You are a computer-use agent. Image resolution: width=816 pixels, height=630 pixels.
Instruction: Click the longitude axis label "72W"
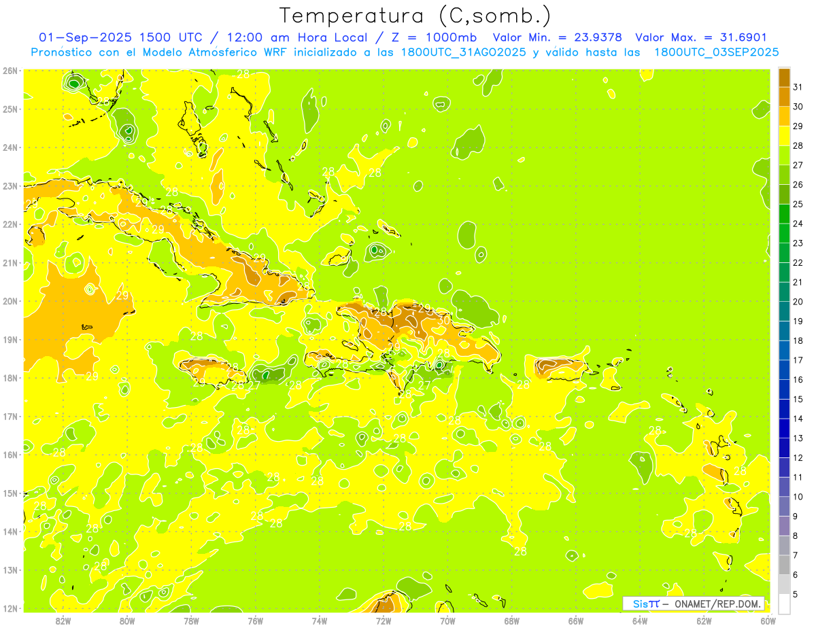point(384,620)
